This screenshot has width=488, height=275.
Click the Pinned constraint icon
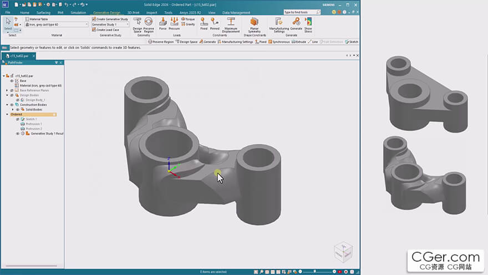pos(215,21)
